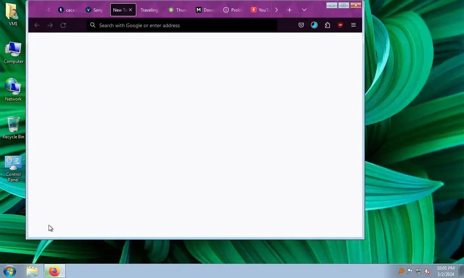Select the VM1 folder desktop icon
Screen dimensions: 464x278
click(x=13, y=14)
